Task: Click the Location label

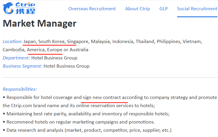Action: point(12,42)
